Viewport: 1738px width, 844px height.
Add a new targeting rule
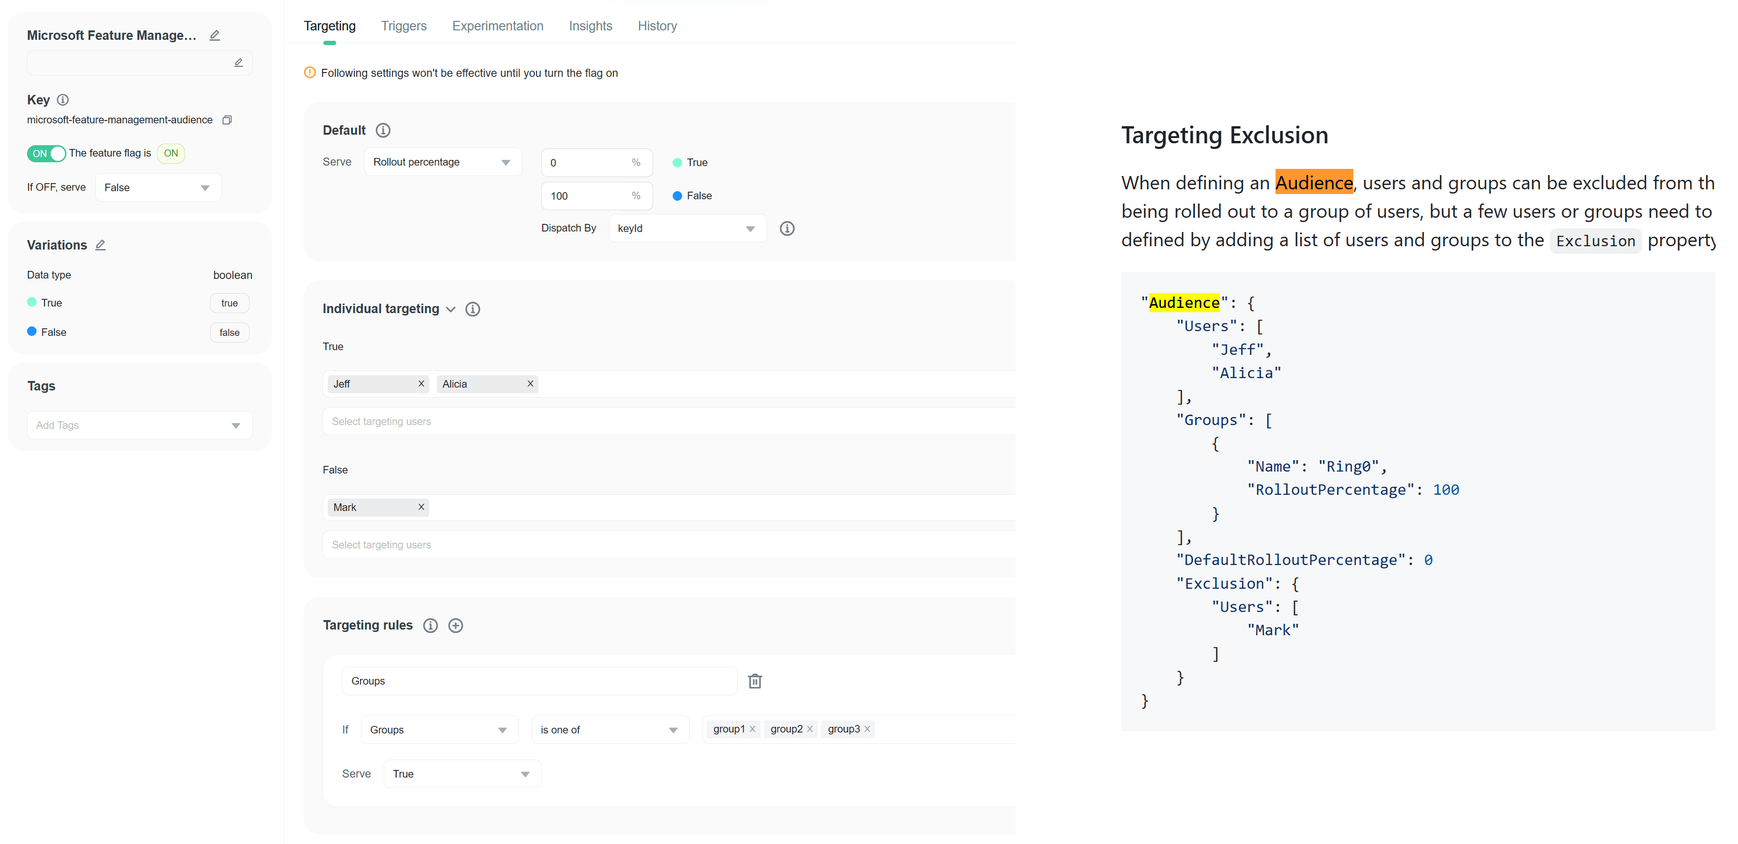coord(455,625)
